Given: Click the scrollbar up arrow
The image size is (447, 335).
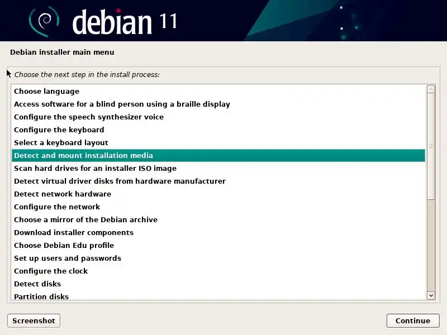Looking at the screenshot, I should (x=431, y=89).
